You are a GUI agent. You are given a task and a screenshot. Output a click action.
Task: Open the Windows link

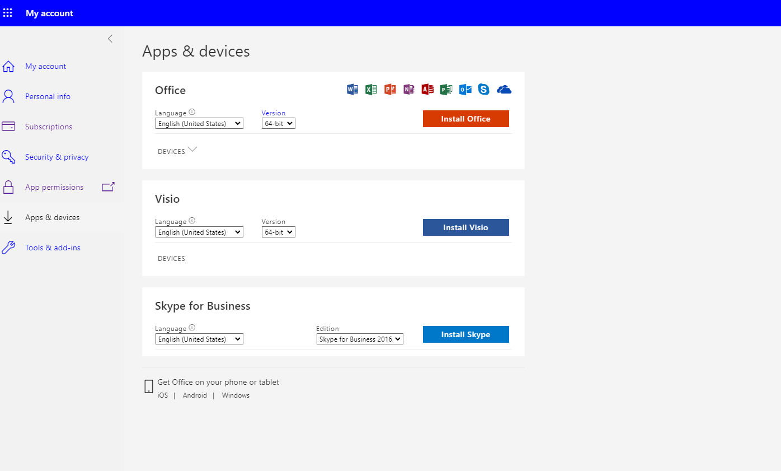(x=236, y=395)
